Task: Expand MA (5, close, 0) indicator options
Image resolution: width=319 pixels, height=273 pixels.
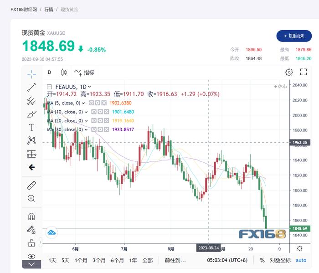Action: [83, 103]
